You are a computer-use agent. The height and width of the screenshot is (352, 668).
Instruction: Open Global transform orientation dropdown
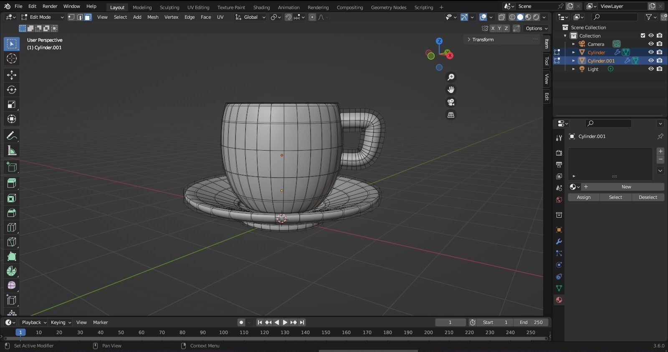tap(250, 17)
